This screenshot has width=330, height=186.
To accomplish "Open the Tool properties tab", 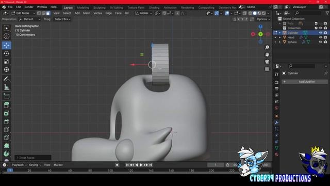I will click(x=276, y=74).
